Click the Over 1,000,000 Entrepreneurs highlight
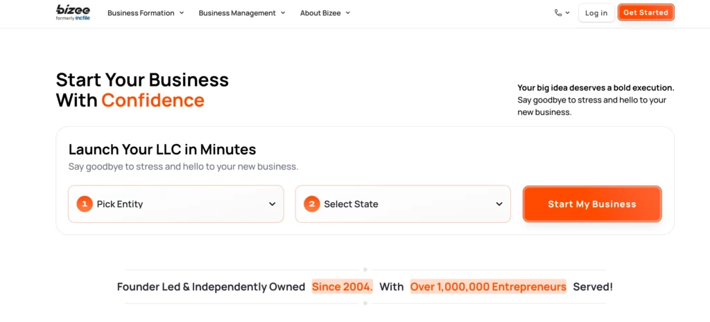710x322 pixels. coord(488,287)
